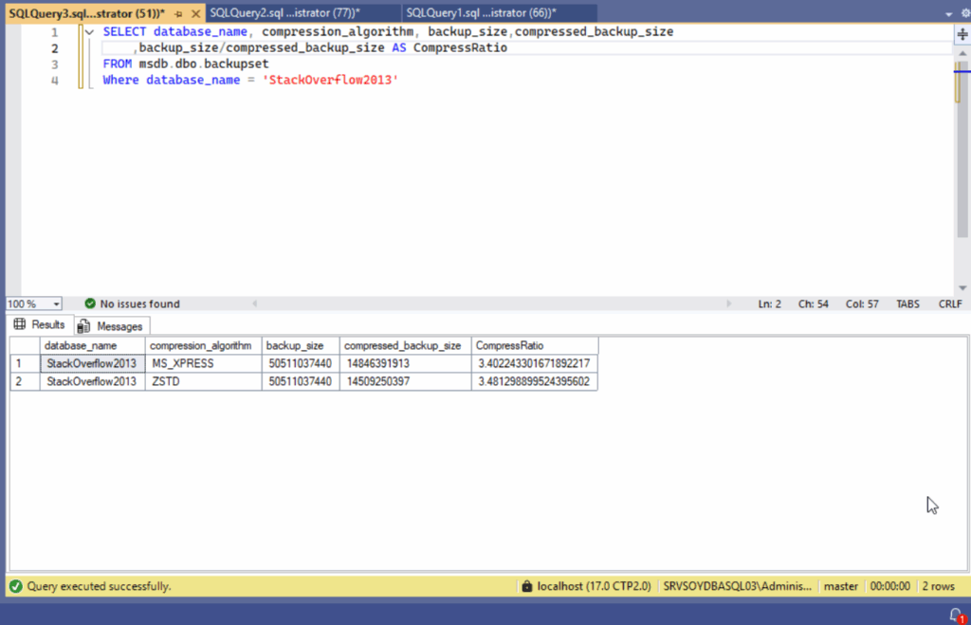Click the Results grid icon
Screen dimensions: 971x625
tap(20, 324)
